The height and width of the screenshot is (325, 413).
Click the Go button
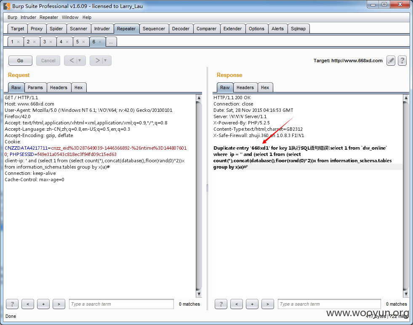click(x=20, y=61)
